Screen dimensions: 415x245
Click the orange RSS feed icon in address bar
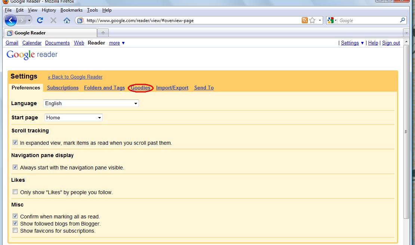[x=305, y=21]
